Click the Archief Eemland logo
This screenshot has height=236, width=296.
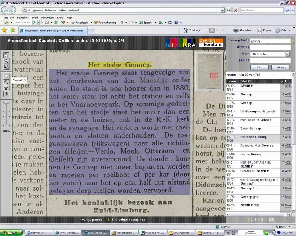[x=211, y=43]
